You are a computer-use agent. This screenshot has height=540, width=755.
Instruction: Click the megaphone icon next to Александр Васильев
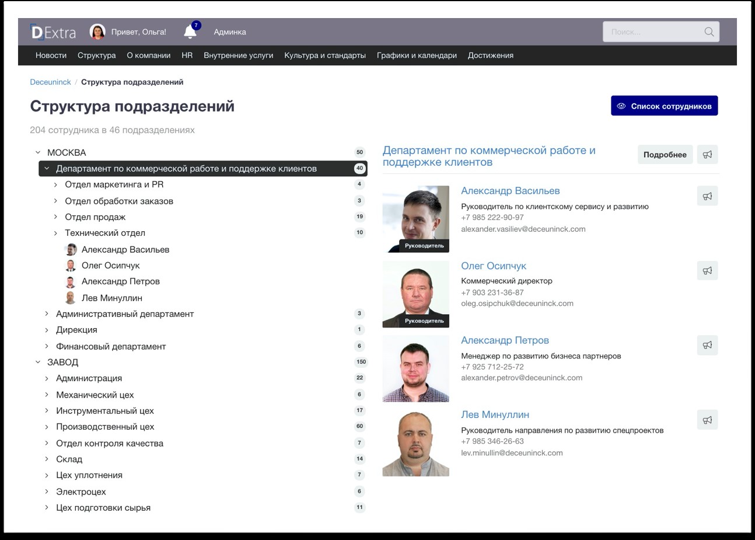point(707,196)
